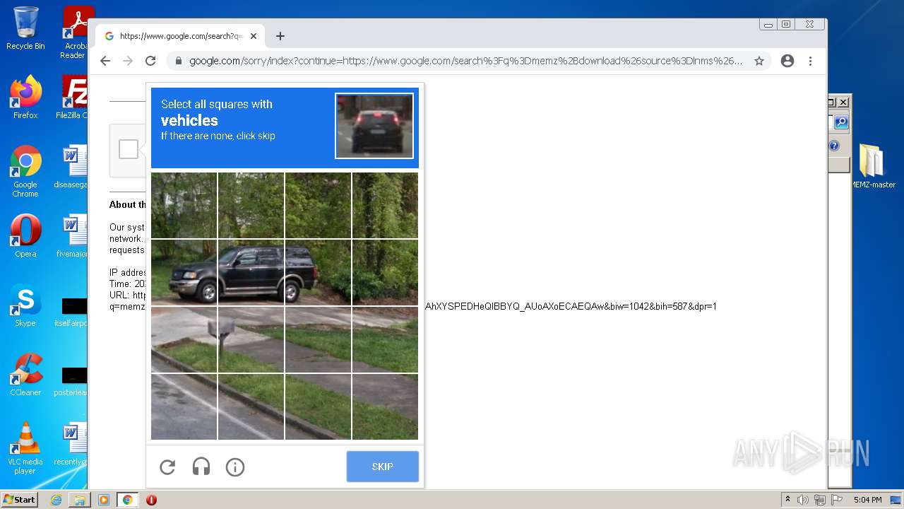Select the captcha tile showing the mailbox

[x=251, y=339]
